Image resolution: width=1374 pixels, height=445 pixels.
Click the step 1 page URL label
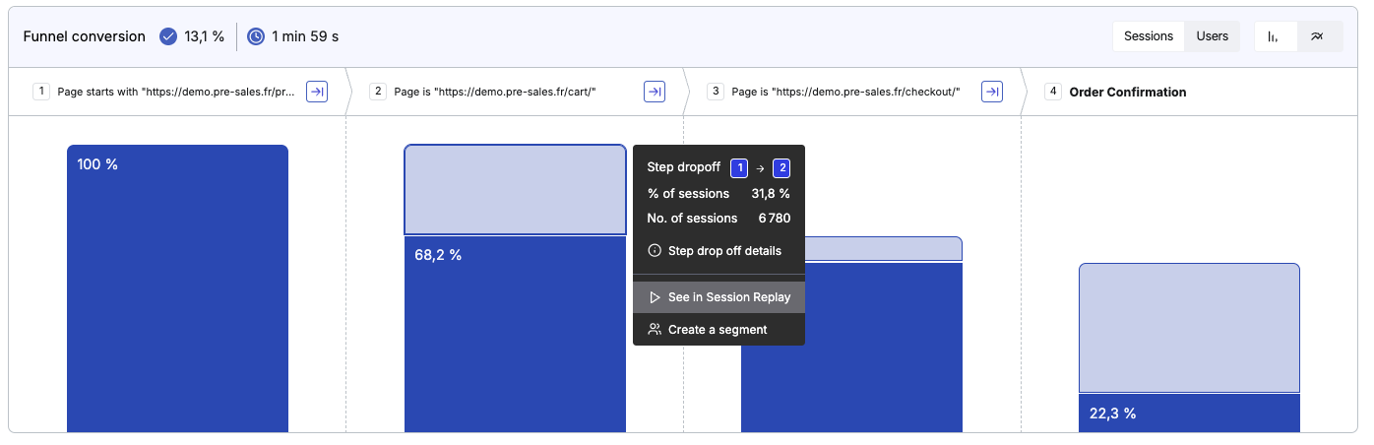click(176, 92)
